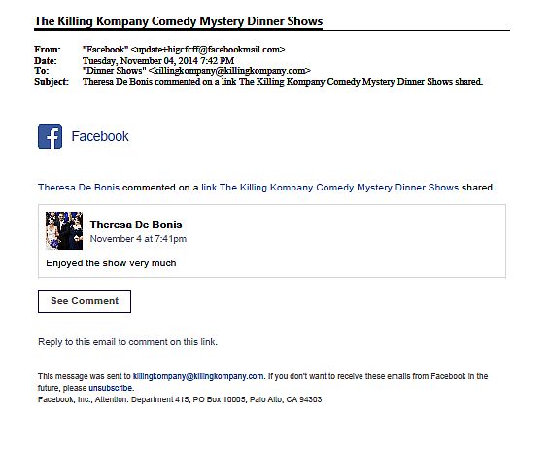Click the sender address update+higcfcff@facebookmail.com
Image resolution: width=550 pixels, height=450 pixels.
(208, 50)
